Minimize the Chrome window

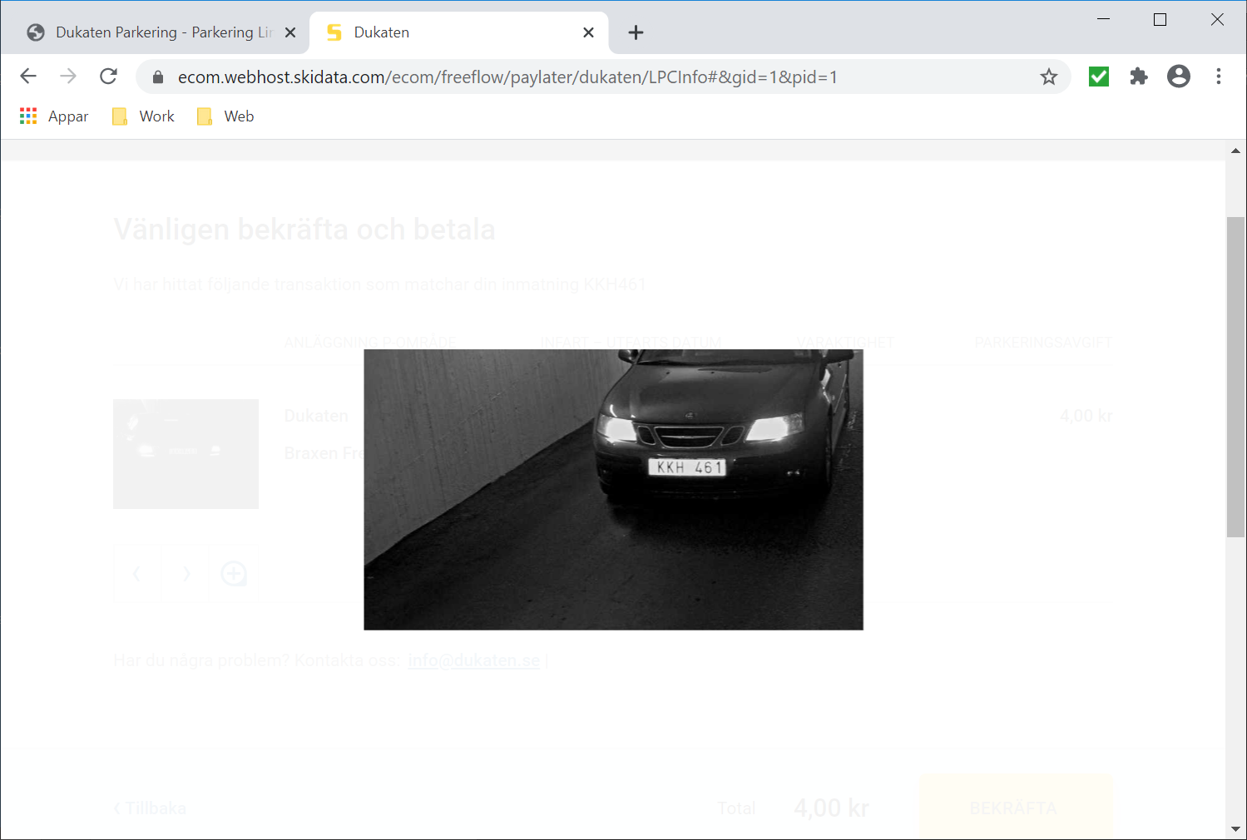click(x=1104, y=19)
